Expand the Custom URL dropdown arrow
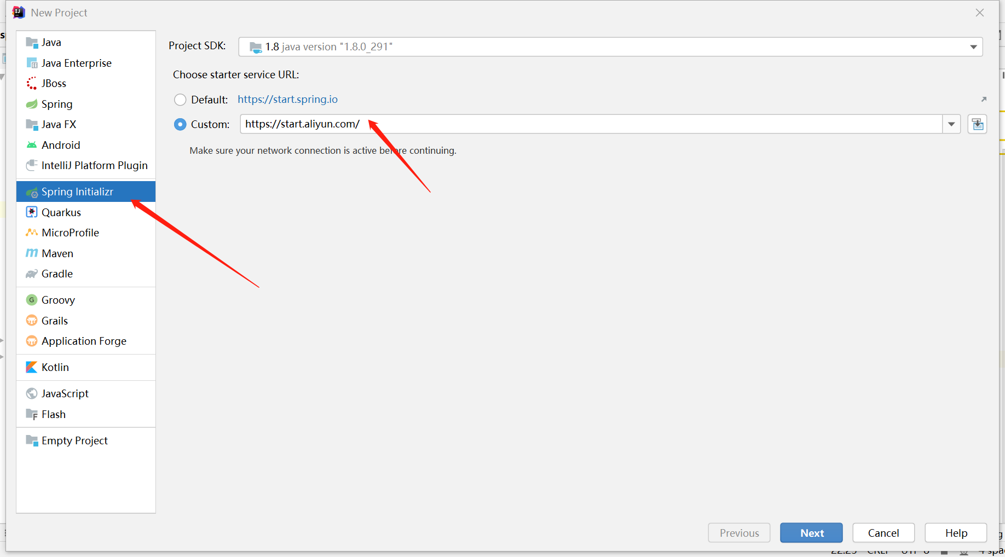This screenshot has height=557, width=1005. [951, 124]
